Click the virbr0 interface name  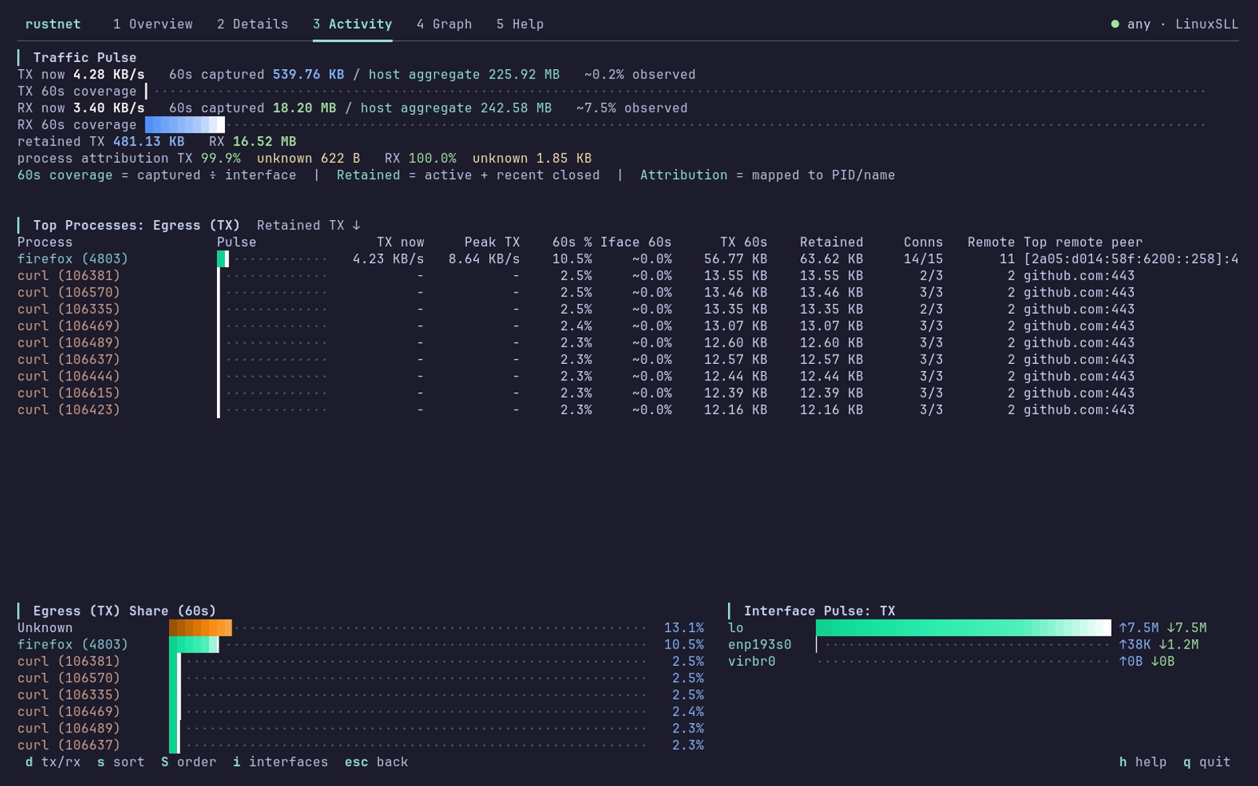[752, 662]
